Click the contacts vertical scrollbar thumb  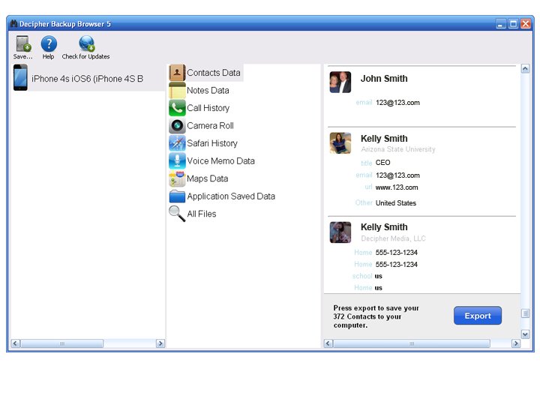point(525,313)
